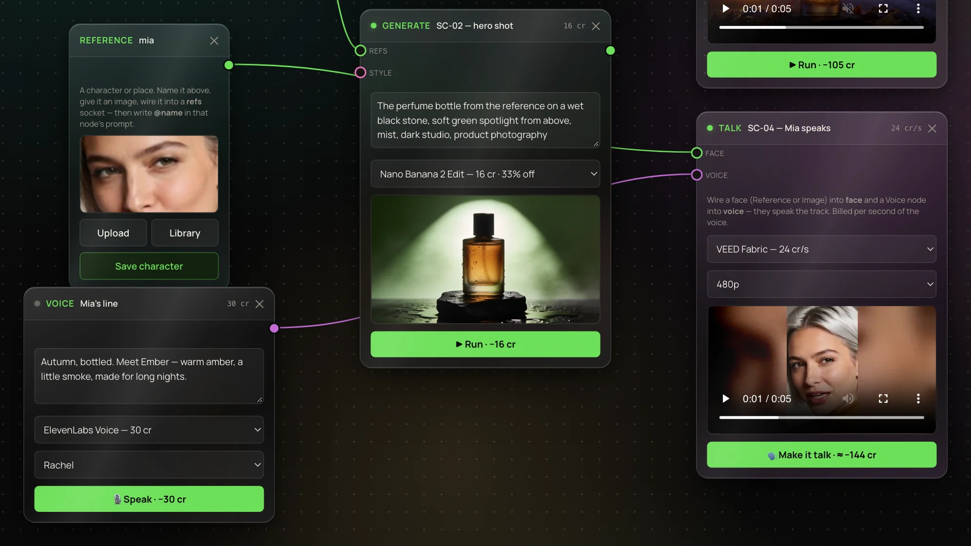Play the Mia speaks video preview

[x=726, y=399]
